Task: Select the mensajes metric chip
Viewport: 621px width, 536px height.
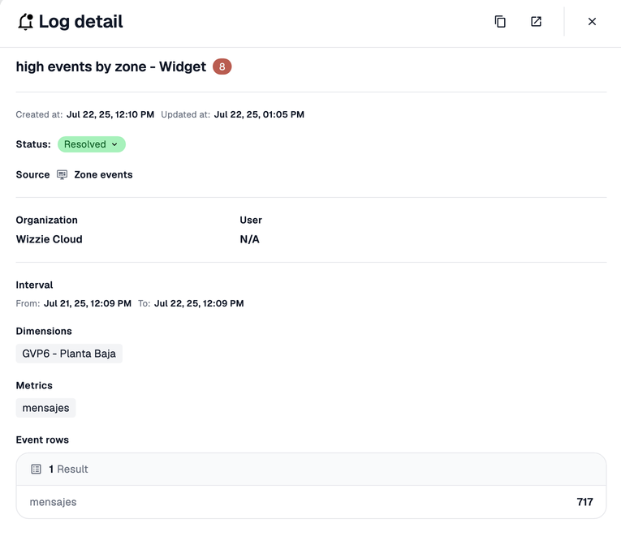Action: tap(45, 408)
